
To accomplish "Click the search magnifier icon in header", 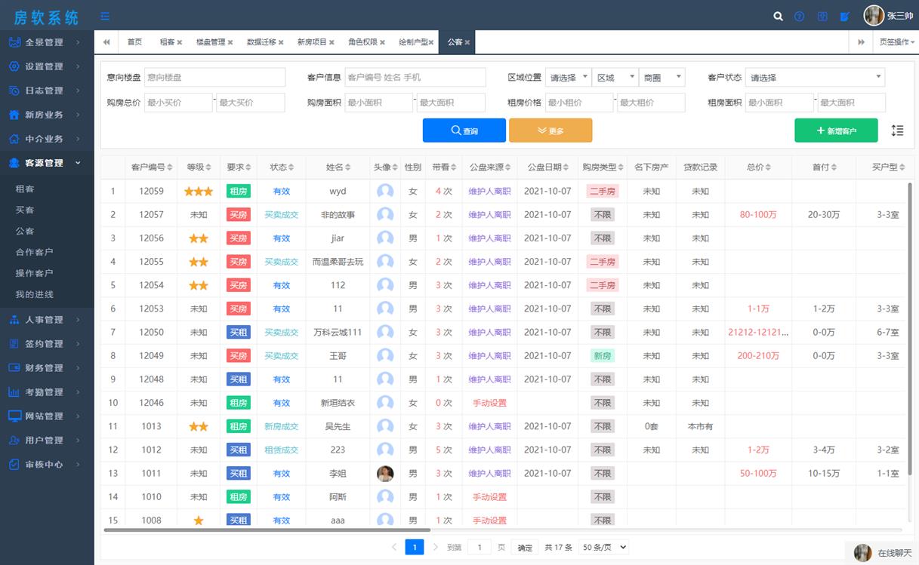I will tap(779, 16).
